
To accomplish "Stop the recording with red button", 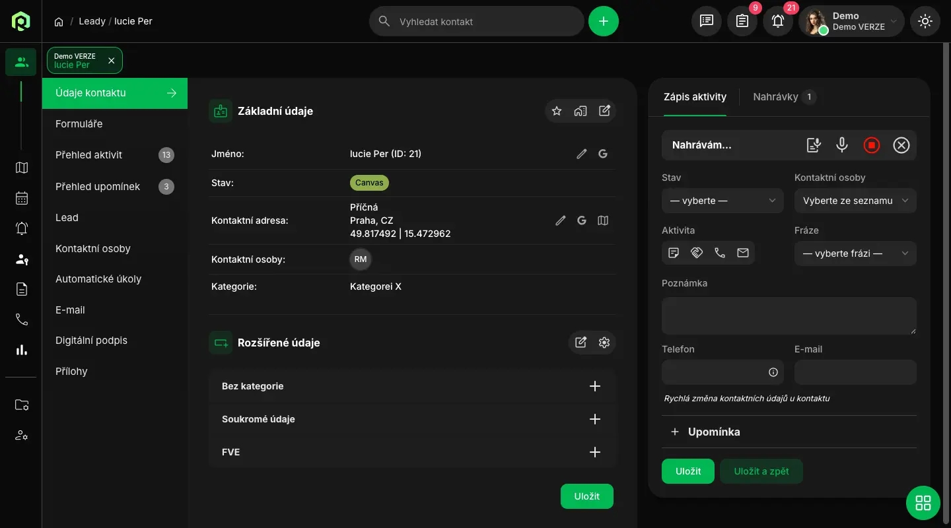I will tap(872, 145).
